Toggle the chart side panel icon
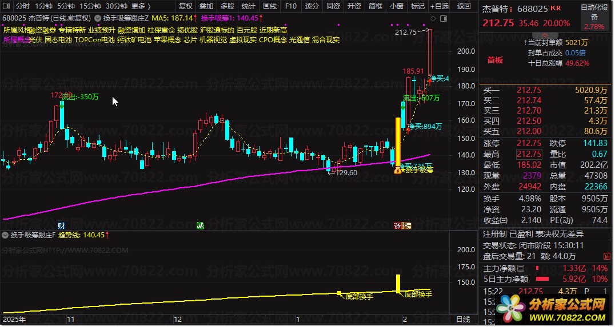The width and height of the screenshot is (615, 327). click(444, 18)
